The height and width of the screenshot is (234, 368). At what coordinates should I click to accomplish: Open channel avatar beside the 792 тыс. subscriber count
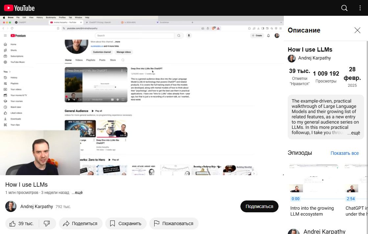click(x=11, y=206)
